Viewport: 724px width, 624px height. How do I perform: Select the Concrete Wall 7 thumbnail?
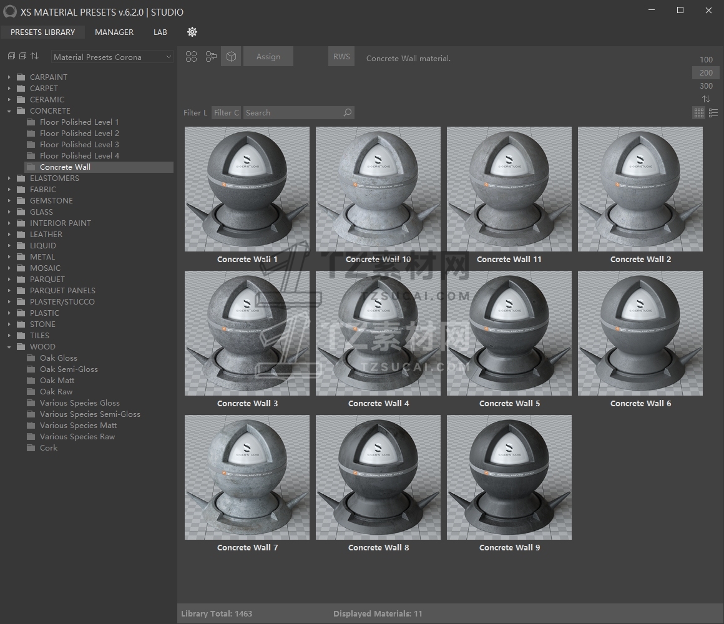tap(247, 477)
